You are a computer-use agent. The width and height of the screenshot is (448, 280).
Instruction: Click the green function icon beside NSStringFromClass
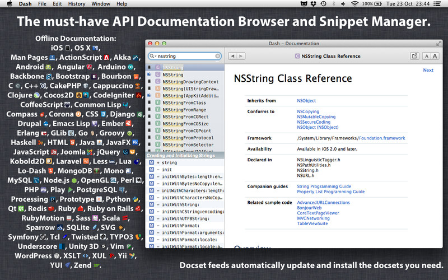click(x=158, y=102)
